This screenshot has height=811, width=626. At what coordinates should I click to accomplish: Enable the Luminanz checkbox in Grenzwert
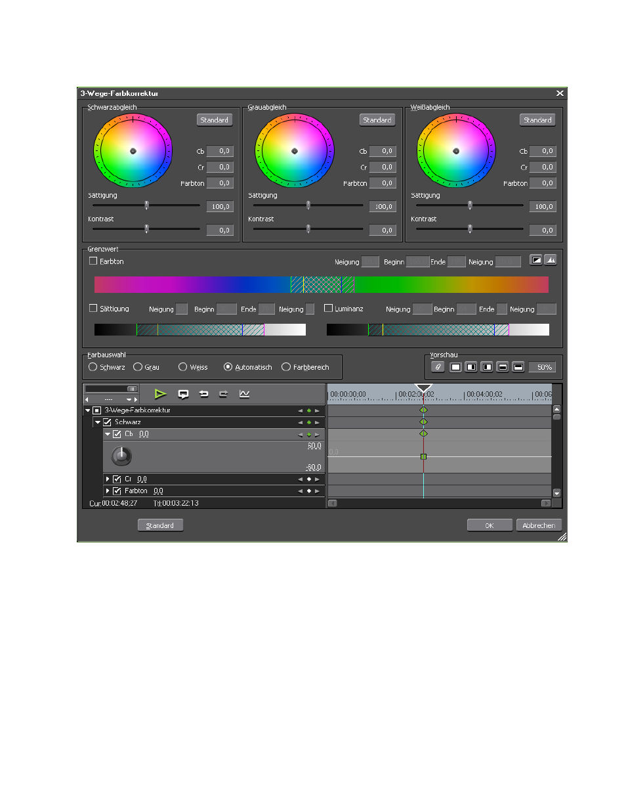tap(329, 308)
